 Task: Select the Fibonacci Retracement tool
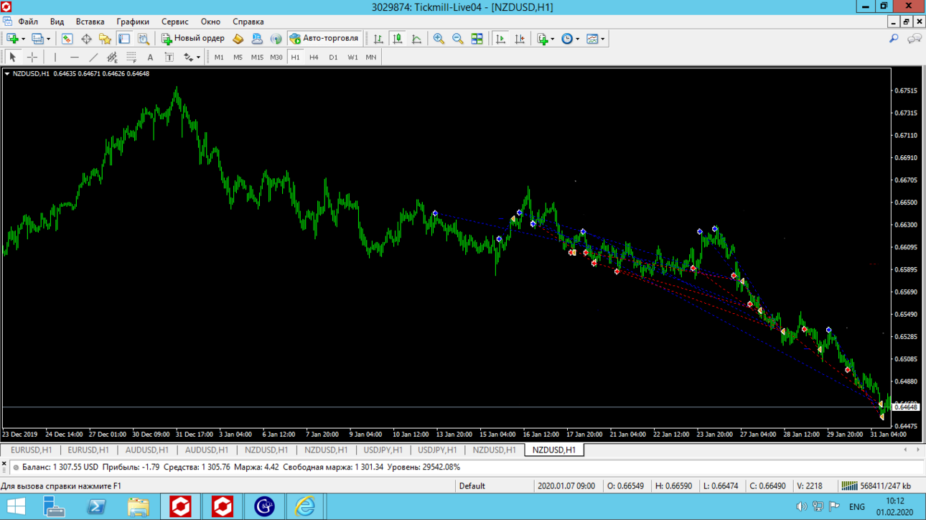131,57
